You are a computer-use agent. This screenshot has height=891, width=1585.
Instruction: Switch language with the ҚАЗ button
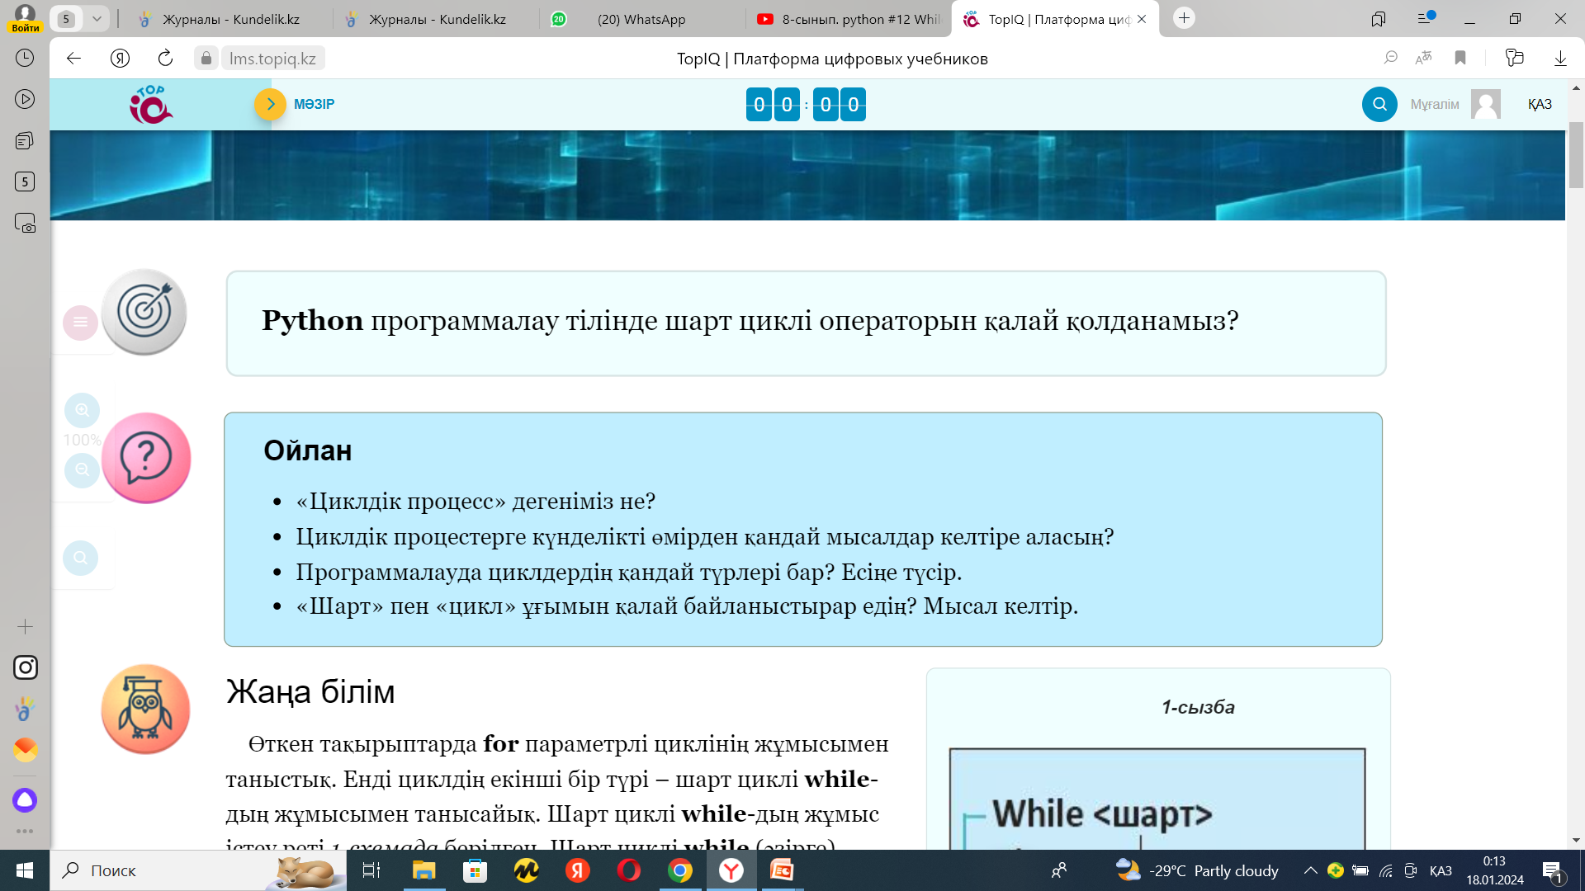(x=1540, y=105)
